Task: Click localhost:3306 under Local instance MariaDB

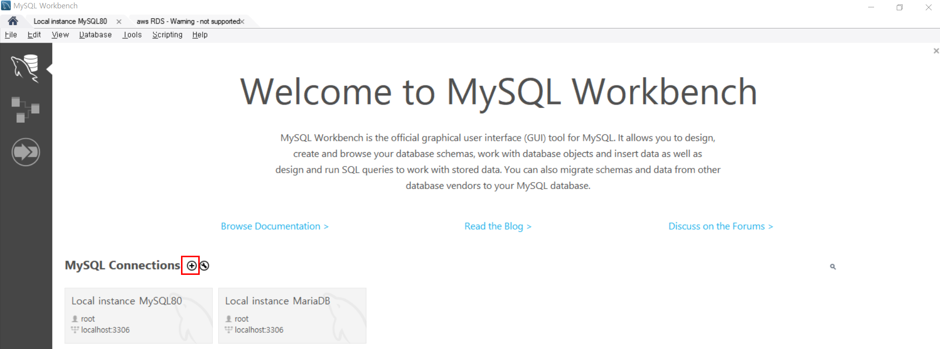Action: point(259,330)
